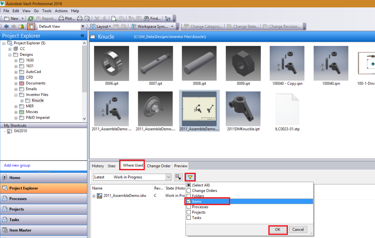
Task: Click the Workspace Sync icon
Action: click(134, 26)
